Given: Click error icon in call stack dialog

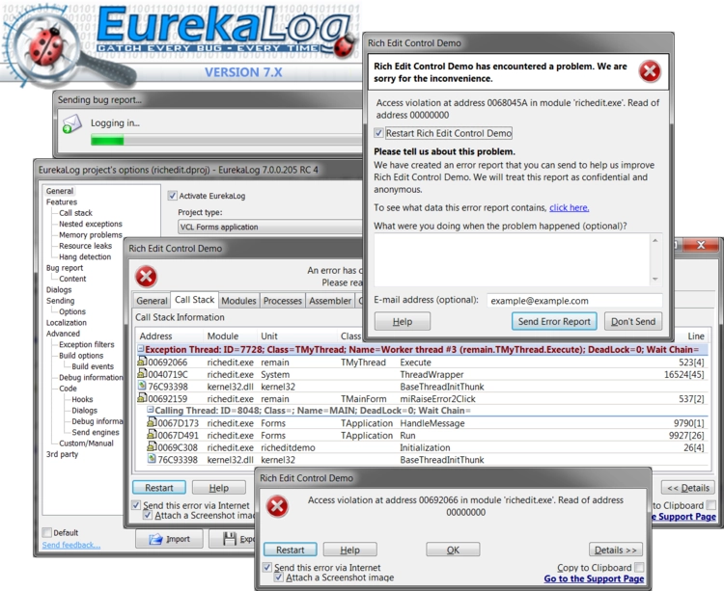Looking at the screenshot, I should click(147, 277).
